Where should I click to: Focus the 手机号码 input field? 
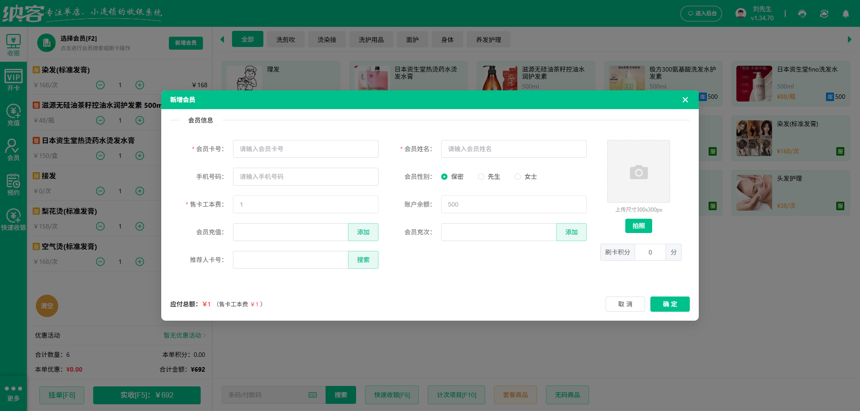[305, 177]
